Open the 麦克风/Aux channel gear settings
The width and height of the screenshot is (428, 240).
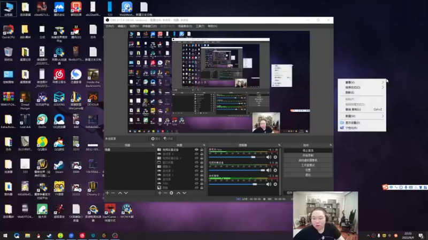click(275, 157)
